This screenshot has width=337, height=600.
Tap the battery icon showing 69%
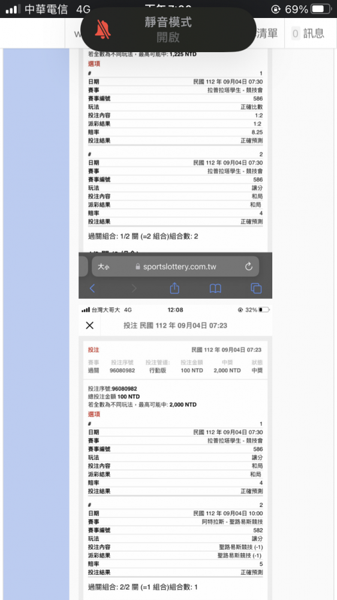(321, 9)
